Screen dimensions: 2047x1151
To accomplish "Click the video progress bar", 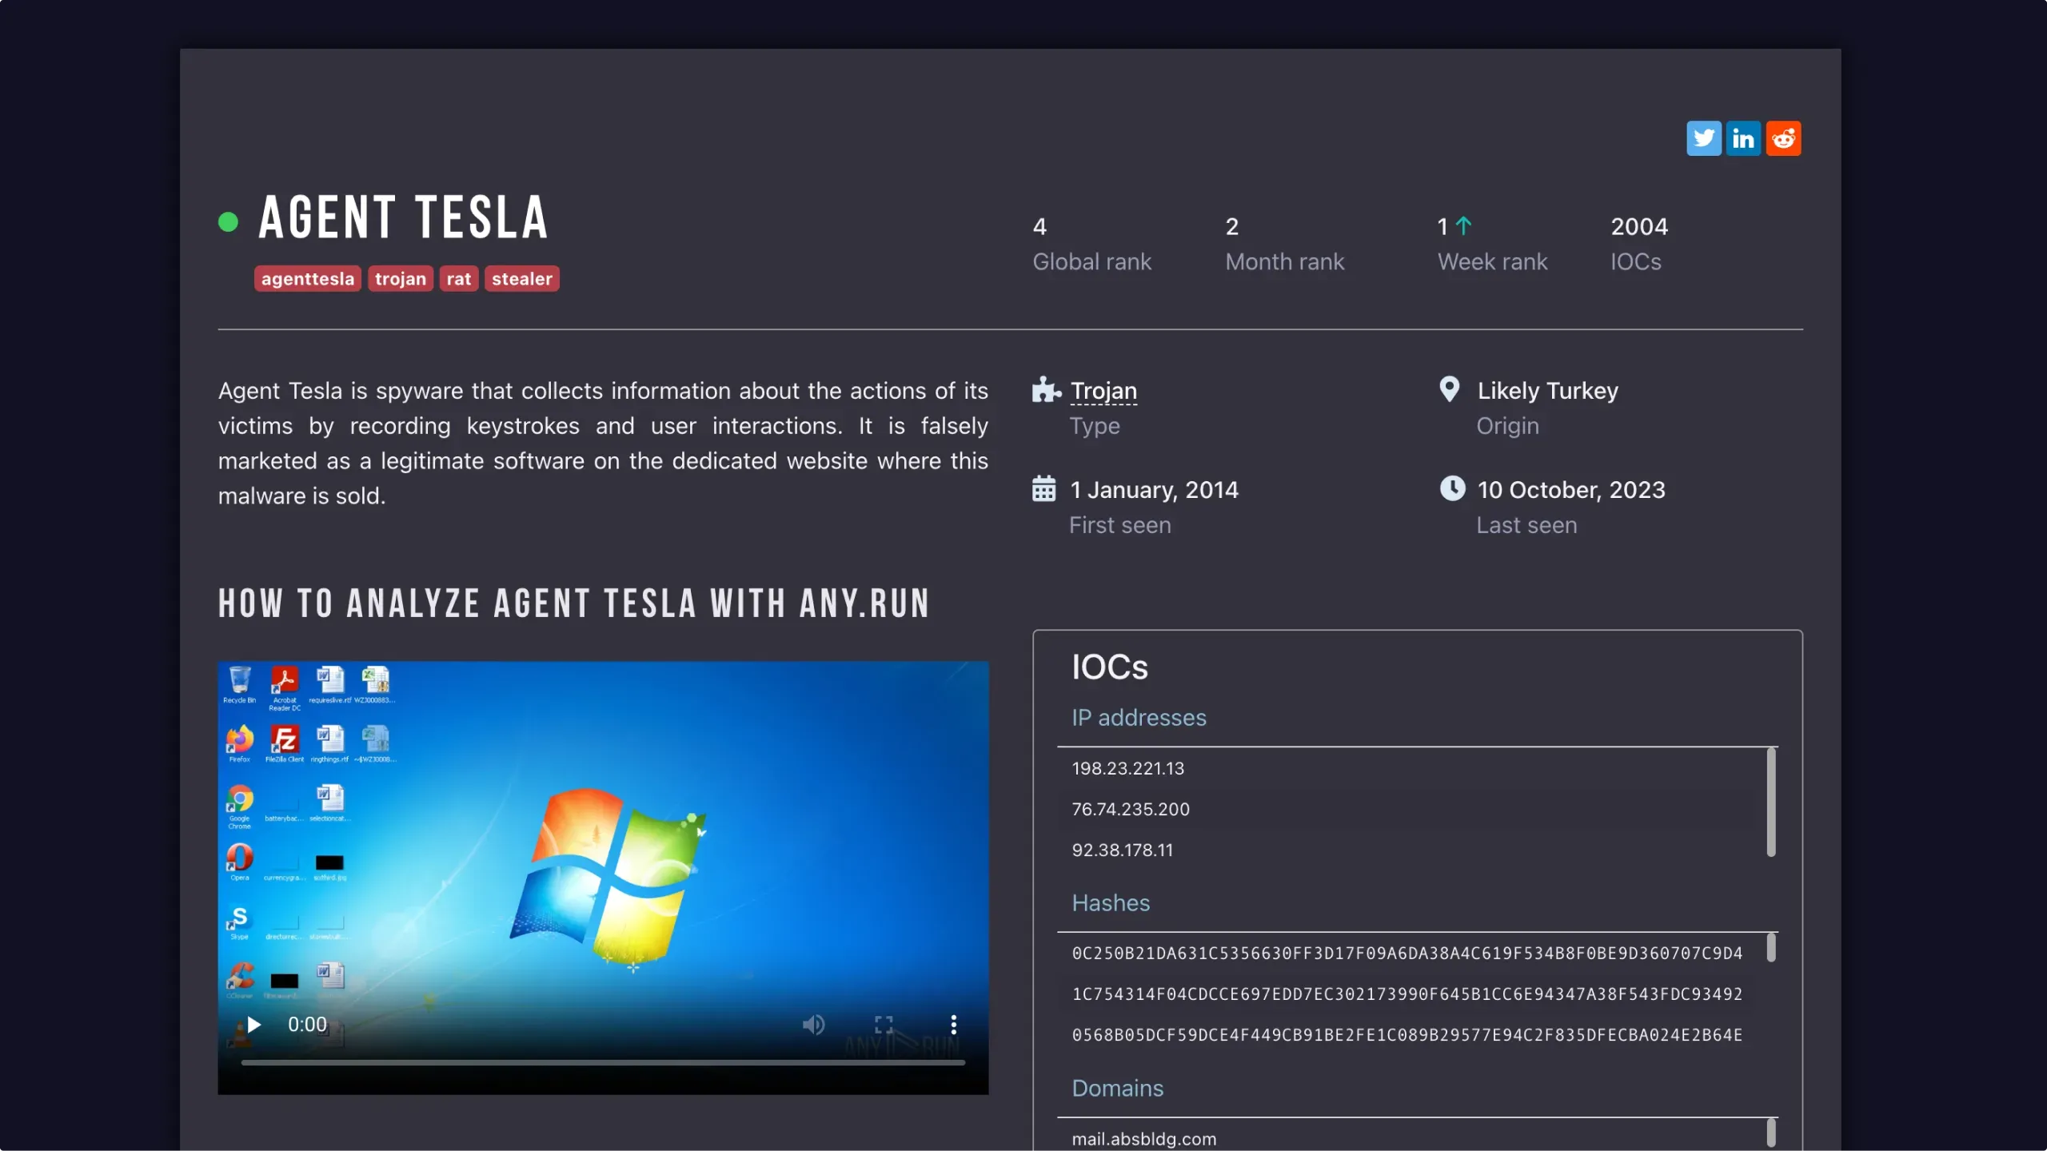I will (603, 1062).
